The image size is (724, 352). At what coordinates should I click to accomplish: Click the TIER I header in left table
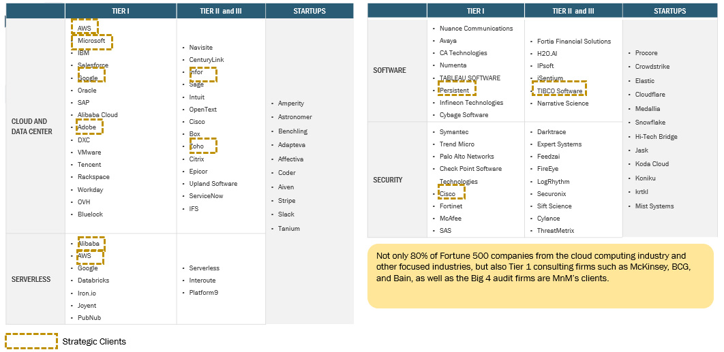click(120, 11)
